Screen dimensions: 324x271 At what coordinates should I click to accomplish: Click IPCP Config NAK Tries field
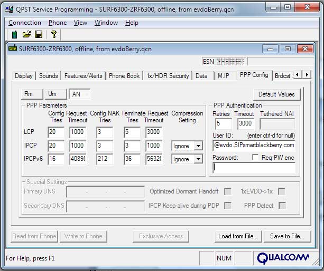pyautogui.click(x=105, y=146)
